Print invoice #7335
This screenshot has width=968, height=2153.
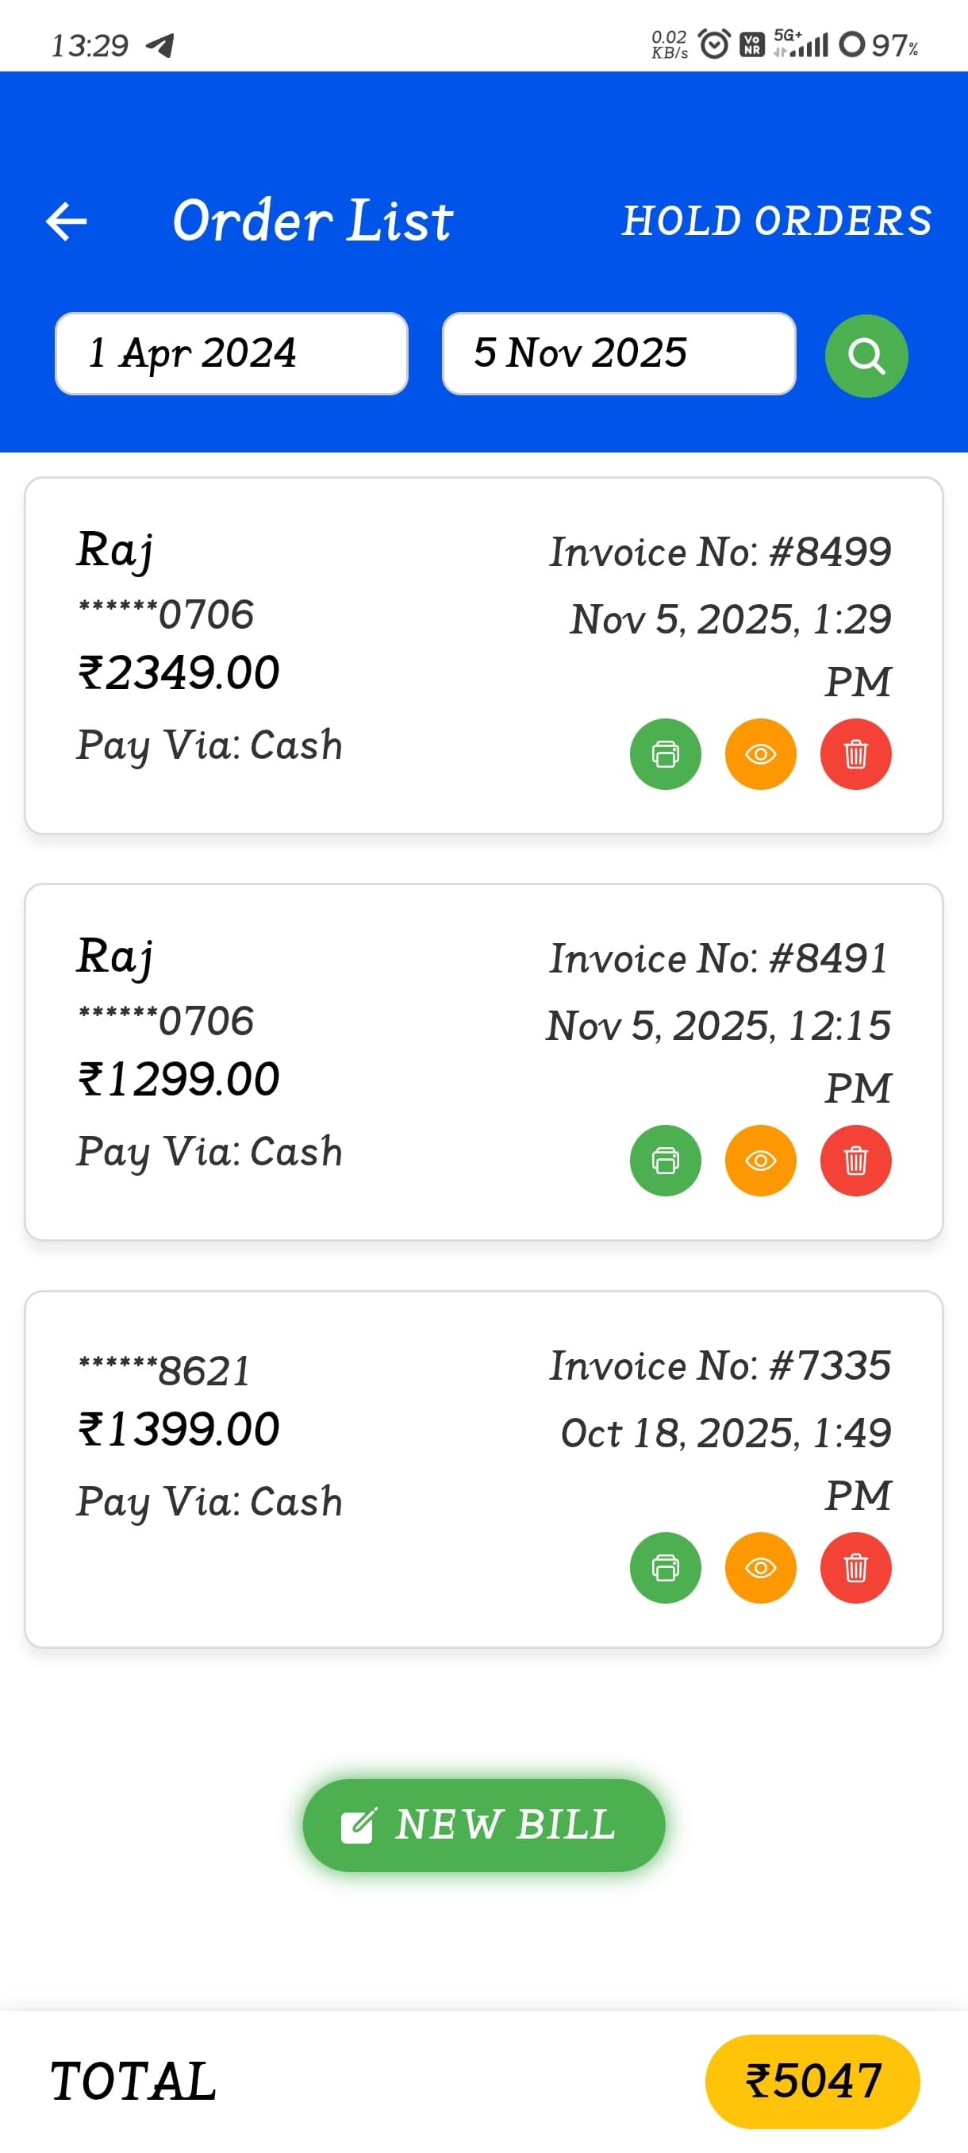tap(665, 1567)
